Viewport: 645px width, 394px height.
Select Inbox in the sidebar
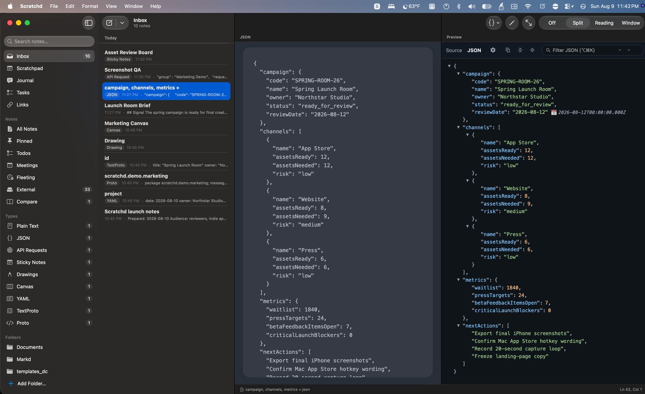(49, 56)
